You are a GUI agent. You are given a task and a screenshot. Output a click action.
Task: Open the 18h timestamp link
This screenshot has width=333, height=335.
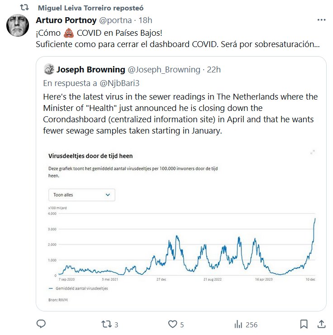pyautogui.click(x=145, y=20)
